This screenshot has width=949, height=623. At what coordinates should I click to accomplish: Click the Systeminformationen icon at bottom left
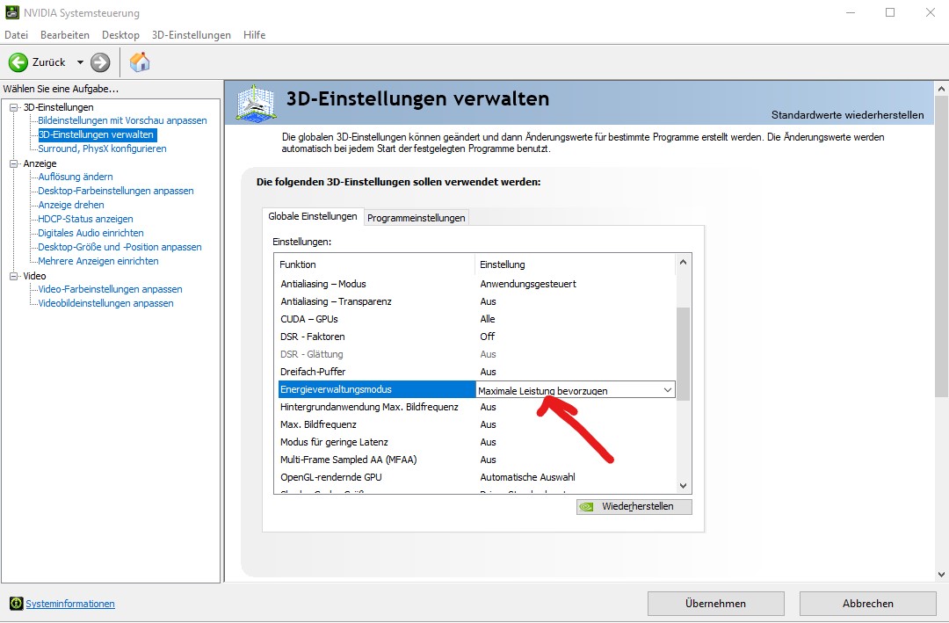18,604
